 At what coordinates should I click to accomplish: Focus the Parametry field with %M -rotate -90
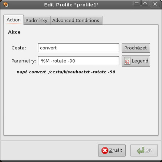(78, 61)
